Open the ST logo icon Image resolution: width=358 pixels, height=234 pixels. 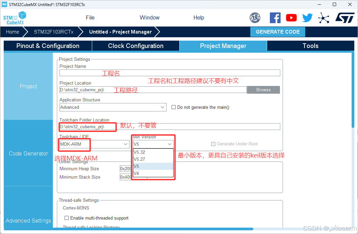tap(345, 18)
